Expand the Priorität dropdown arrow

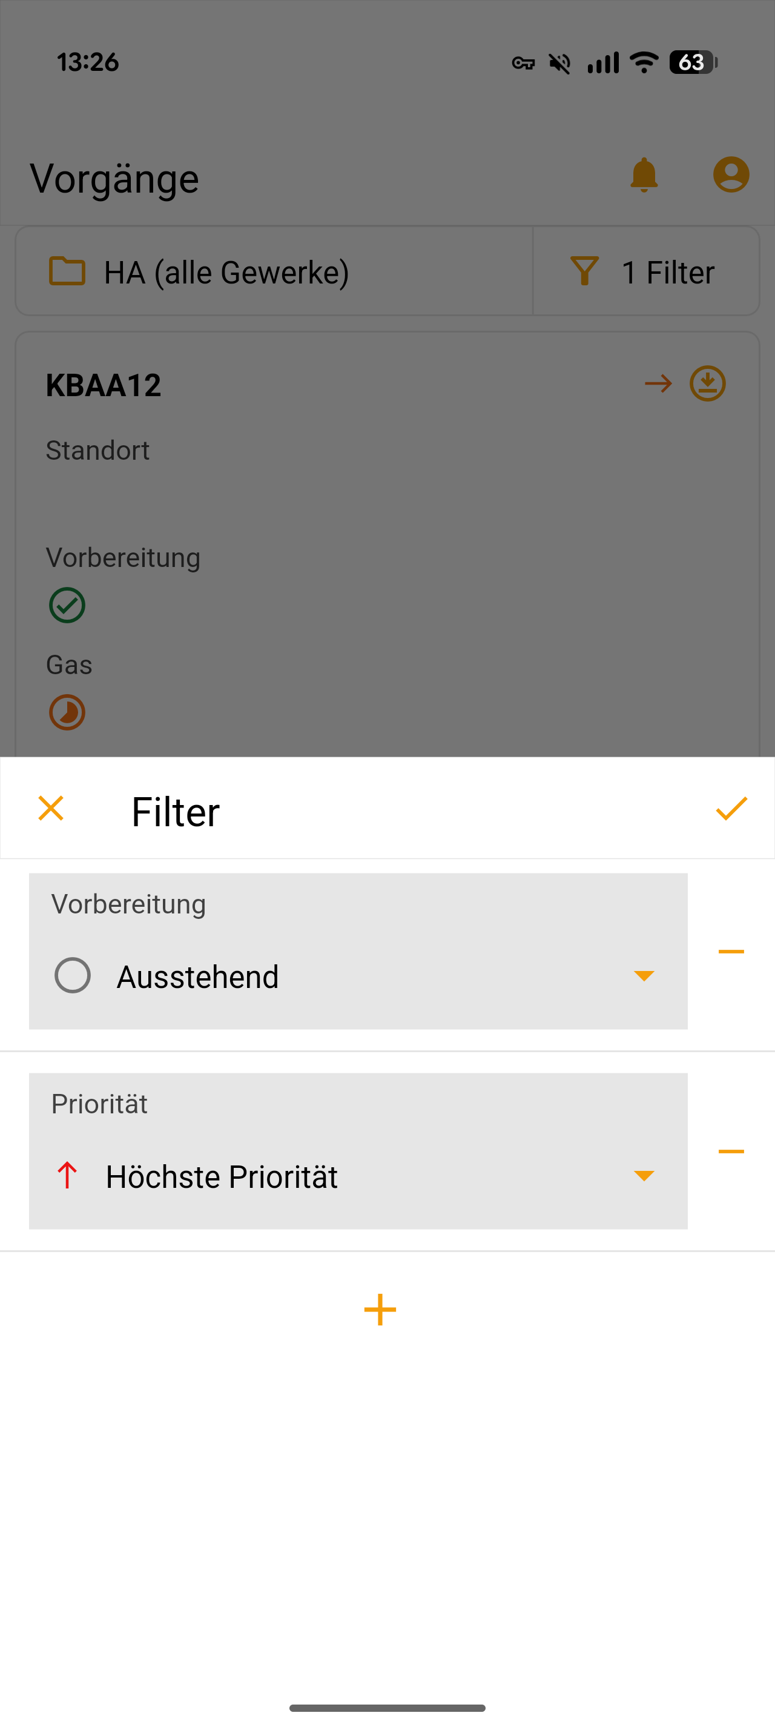tap(644, 1175)
